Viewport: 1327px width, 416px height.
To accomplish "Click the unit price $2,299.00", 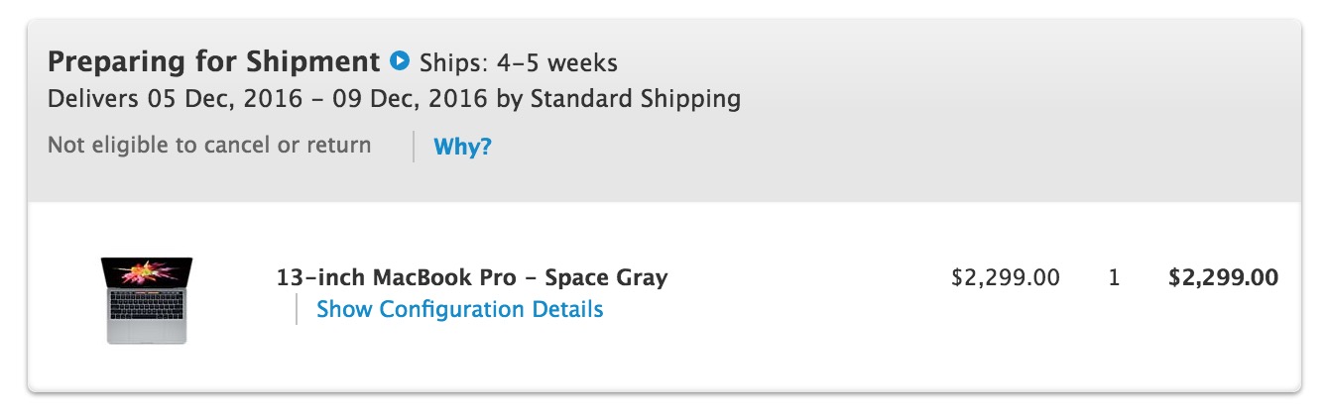I will point(1005,277).
